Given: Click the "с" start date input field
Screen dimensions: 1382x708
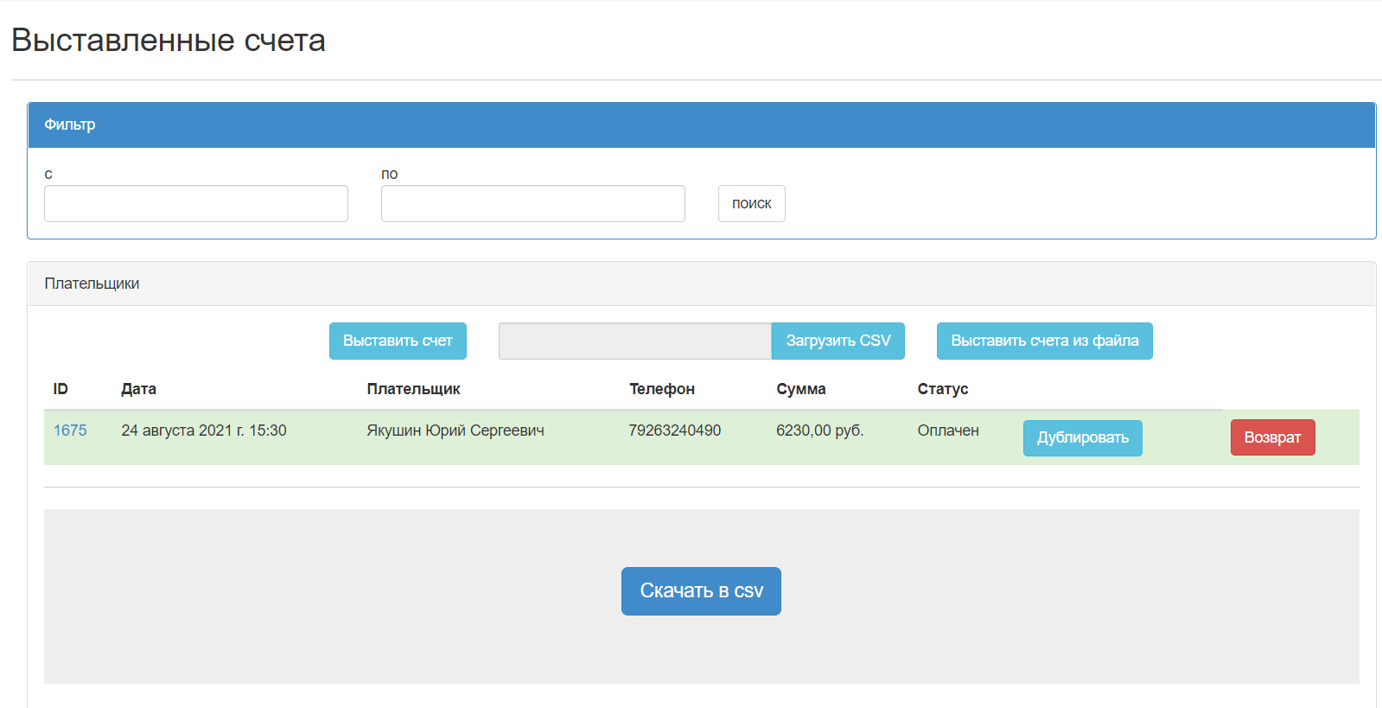Looking at the screenshot, I should coord(195,204).
